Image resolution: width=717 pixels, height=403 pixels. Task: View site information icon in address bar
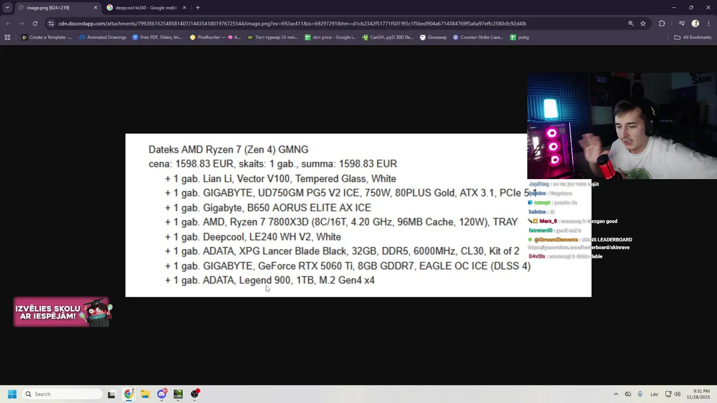tap(52, 24)
